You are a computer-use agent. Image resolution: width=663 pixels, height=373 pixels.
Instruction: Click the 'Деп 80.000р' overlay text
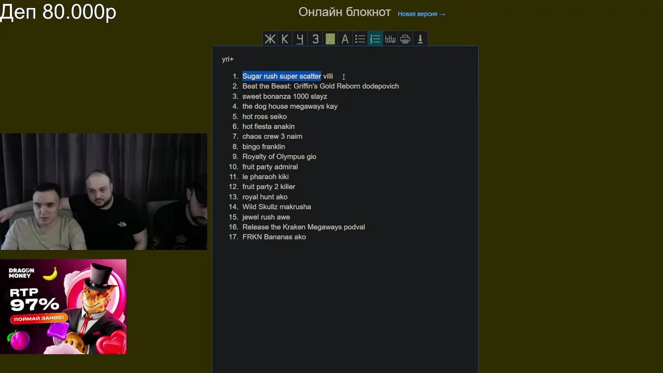[58, 12]
